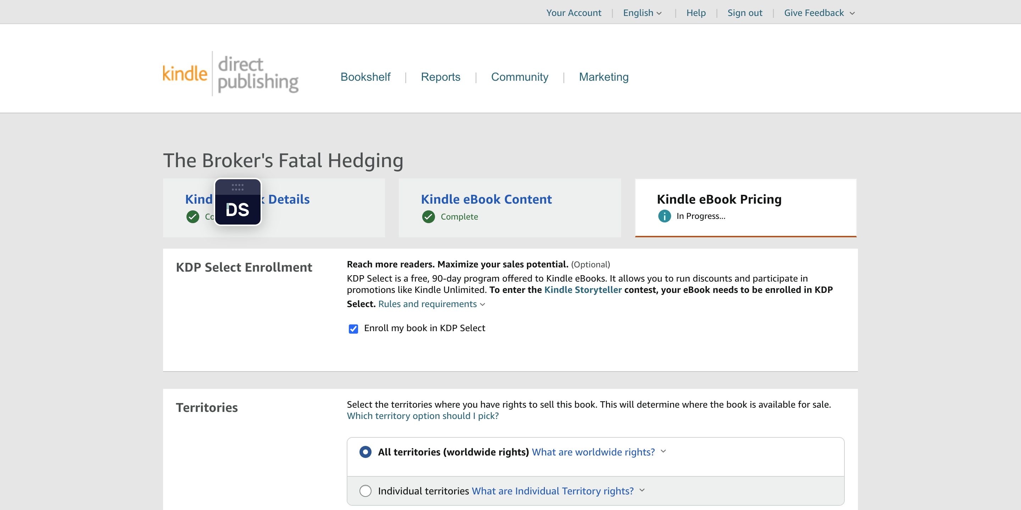
Task: Switch to Kindle eBook Content tab
Action: tap(510, 208)
